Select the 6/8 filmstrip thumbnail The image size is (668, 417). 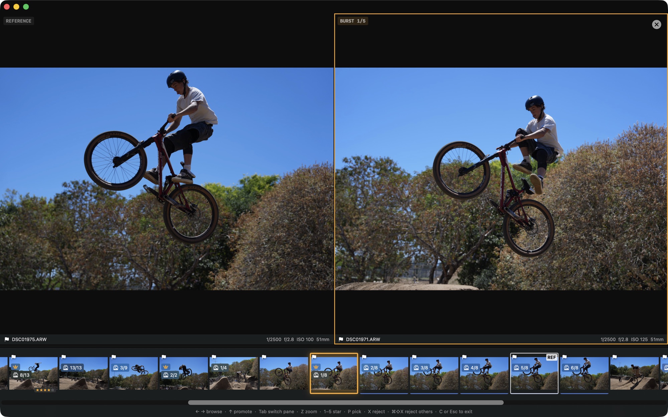coord(584,373)
